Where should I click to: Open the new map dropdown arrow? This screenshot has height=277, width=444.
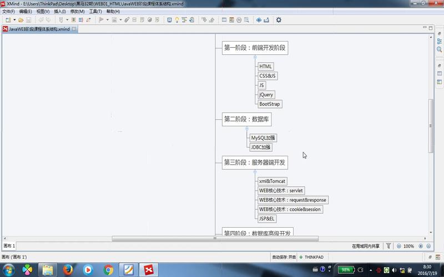pyautogui.click(x=14, y=20)
